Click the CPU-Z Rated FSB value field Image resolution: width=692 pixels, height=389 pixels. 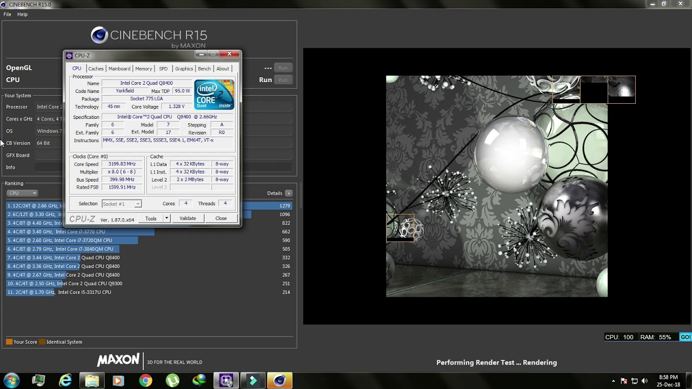[x=122, y=187]
